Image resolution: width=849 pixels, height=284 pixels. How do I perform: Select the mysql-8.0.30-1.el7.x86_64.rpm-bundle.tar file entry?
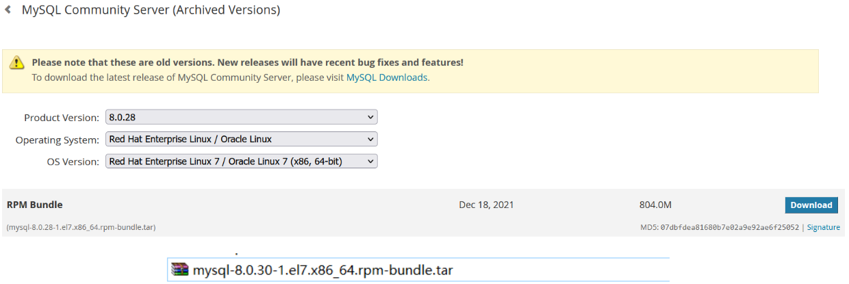click(x=322, y=270)
